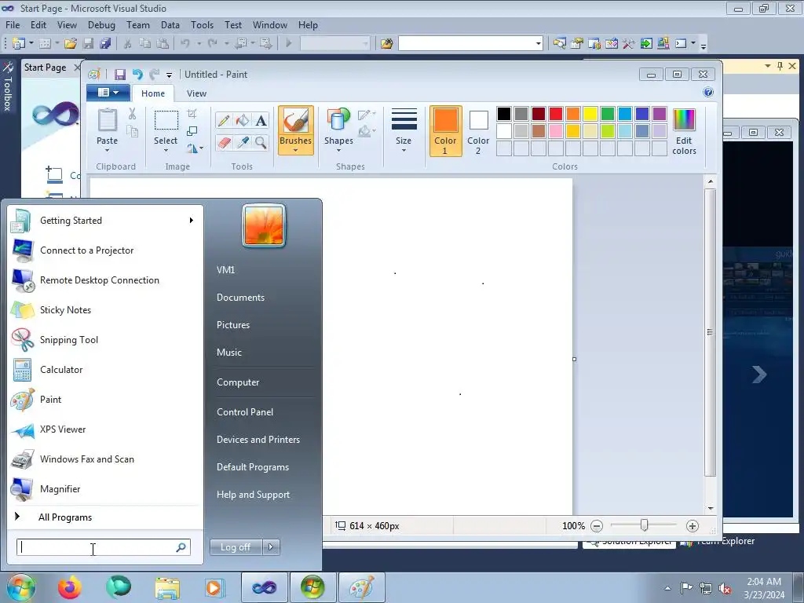Click Help and Support in Start menu
This screenshot has width=804, height=603.
tap(253, 495)
